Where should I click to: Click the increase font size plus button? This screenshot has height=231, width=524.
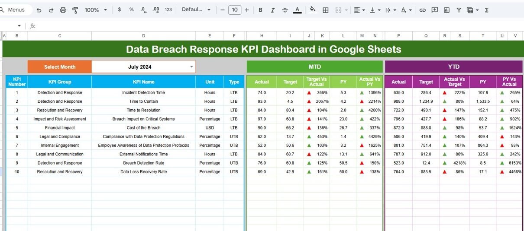[247, 10]
